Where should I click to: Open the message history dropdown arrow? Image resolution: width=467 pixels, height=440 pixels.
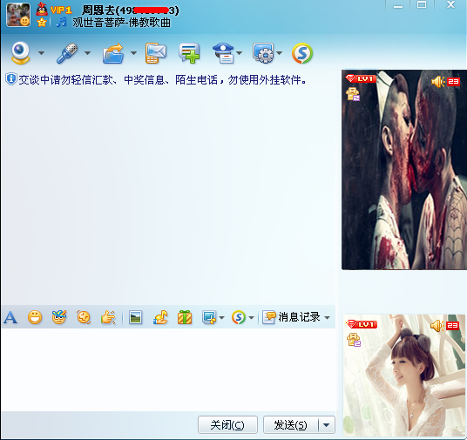(327, 317)
